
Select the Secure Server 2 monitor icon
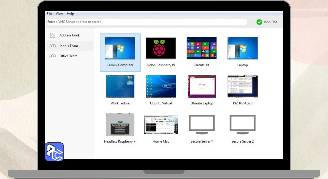[242, 125]
